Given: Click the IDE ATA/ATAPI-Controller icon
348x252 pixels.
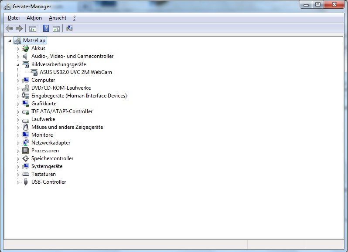Looking at the screenshot, I should tap(26, 111).
